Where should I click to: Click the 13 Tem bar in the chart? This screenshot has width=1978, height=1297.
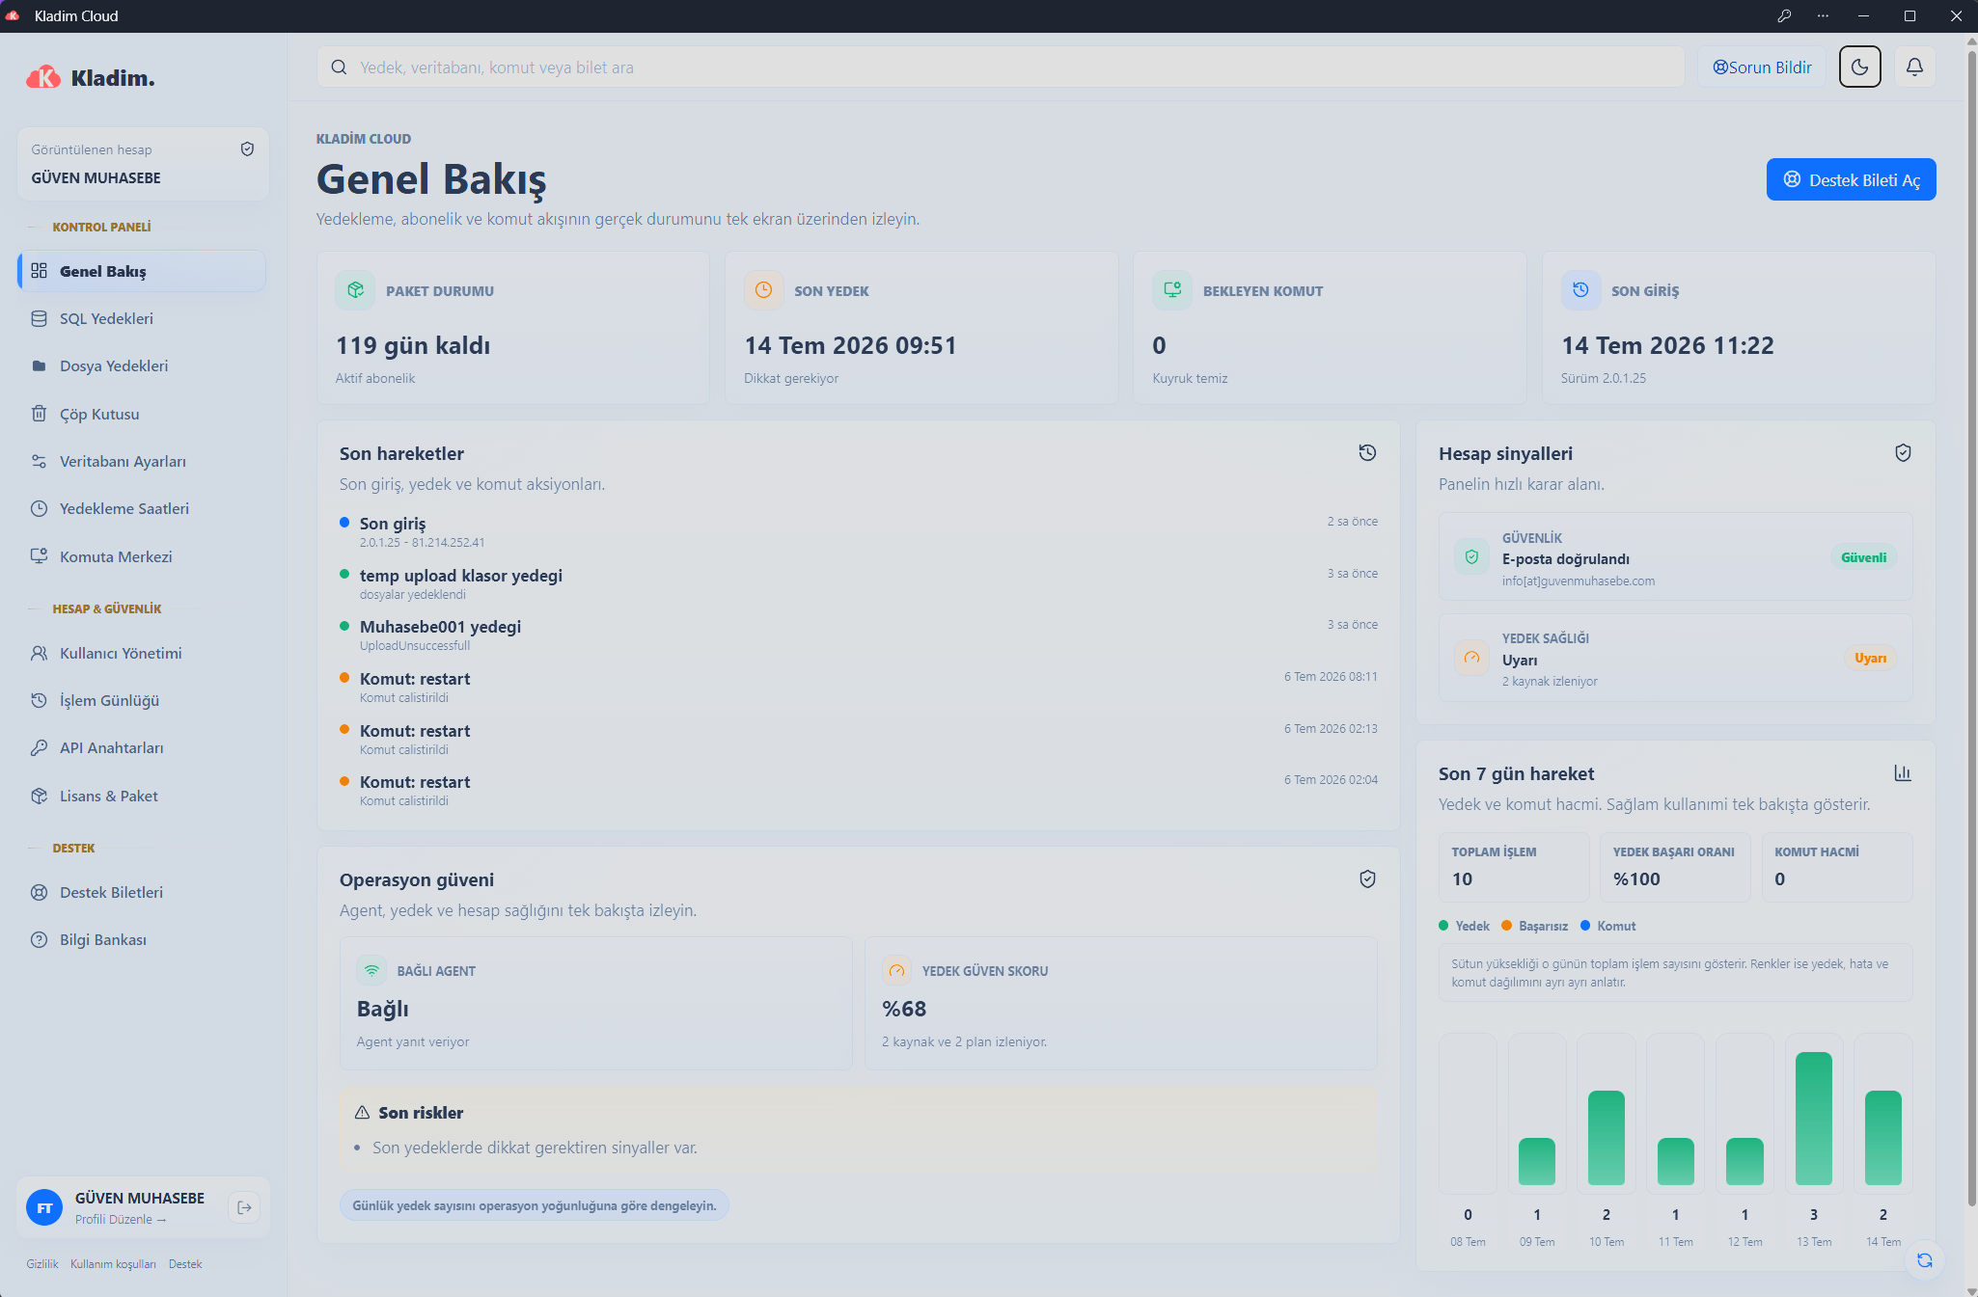click(x=1813, y=1119)
